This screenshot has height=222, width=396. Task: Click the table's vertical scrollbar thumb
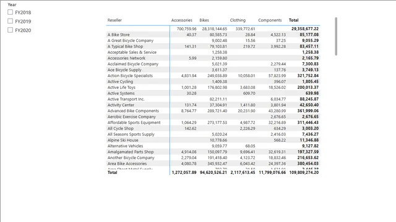point(336,36)
